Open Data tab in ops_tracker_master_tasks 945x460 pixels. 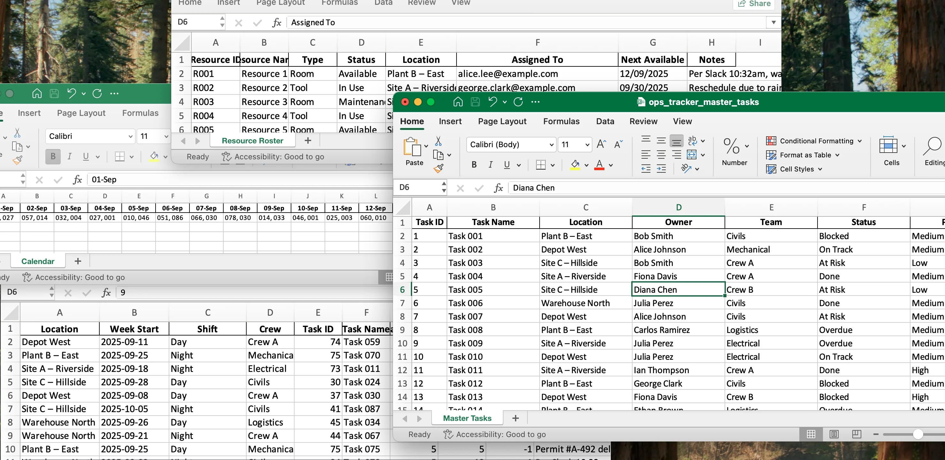605,121
